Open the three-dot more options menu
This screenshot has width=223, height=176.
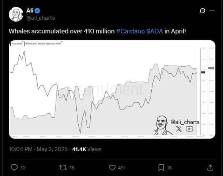(x=212, y=10)
